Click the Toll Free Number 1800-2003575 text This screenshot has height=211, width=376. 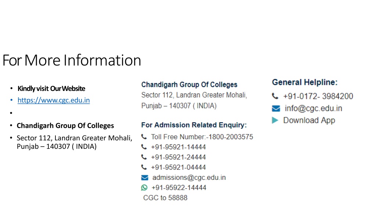tap(202, 137)
